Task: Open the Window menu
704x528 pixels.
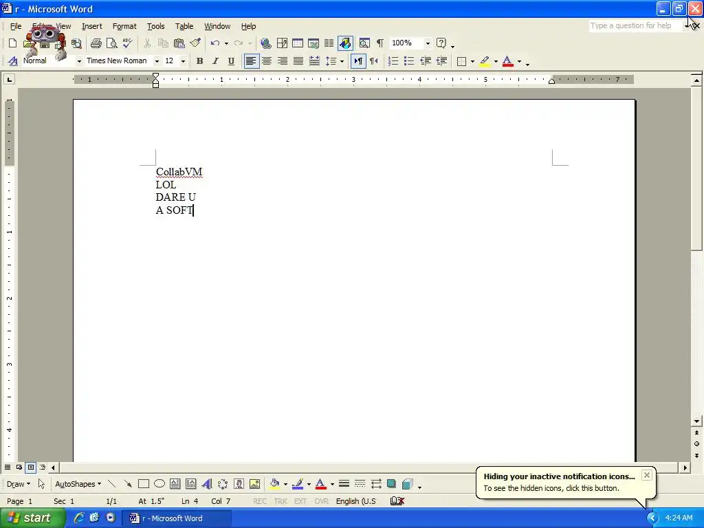Action: tap(217, 26)
